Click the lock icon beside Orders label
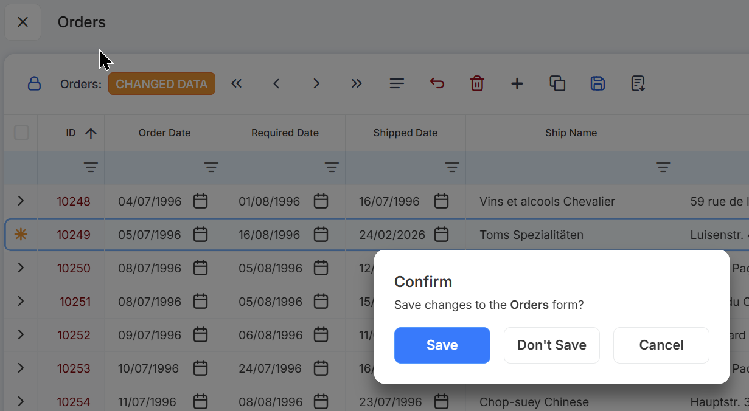 [34, 84]
